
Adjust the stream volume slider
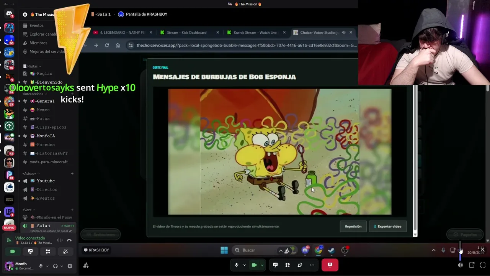tap(460, 251)
